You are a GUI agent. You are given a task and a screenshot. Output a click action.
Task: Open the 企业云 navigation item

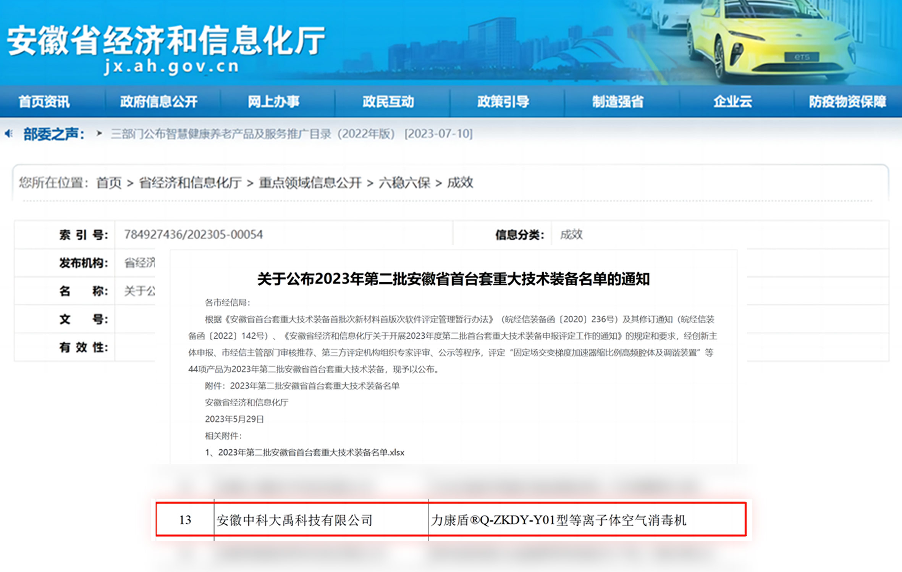[732, 102]
